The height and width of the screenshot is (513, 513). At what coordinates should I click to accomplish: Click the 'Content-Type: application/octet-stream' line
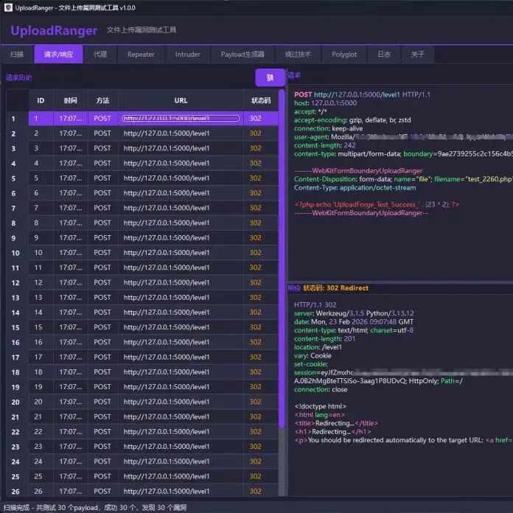pyautogui.click(x=355, y=188)
